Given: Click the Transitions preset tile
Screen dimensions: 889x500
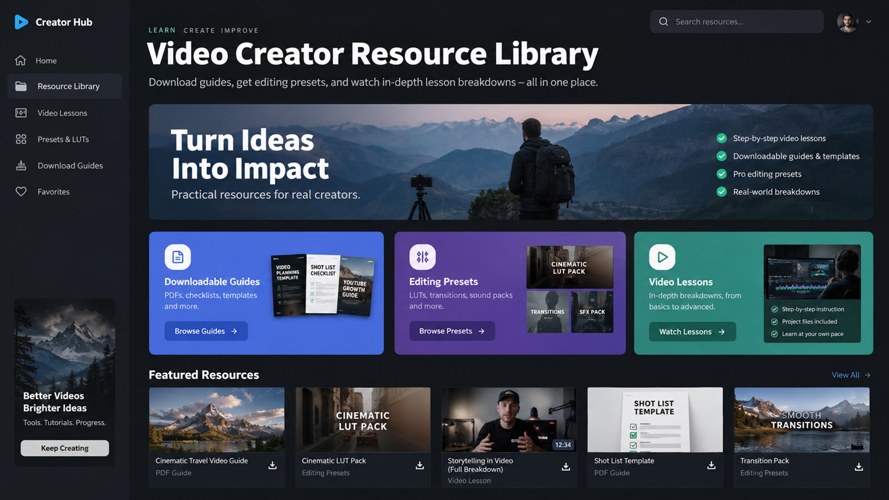Looking at the screenshot, I should [x=548, y=312].
